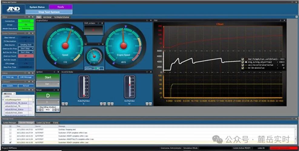Open the TestMasterScheduler tab
This screenshot has height=151, width=299.
[x=61, y=17]
